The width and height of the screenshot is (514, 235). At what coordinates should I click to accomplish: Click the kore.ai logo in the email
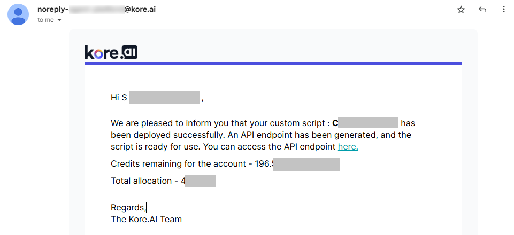(111, 52)
